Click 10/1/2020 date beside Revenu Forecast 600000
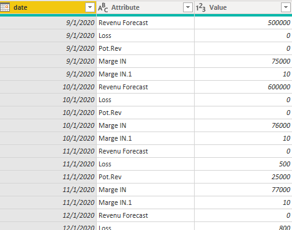Viewport: 292px width, 230px height. pyautogui.click(x=78, y=87)
